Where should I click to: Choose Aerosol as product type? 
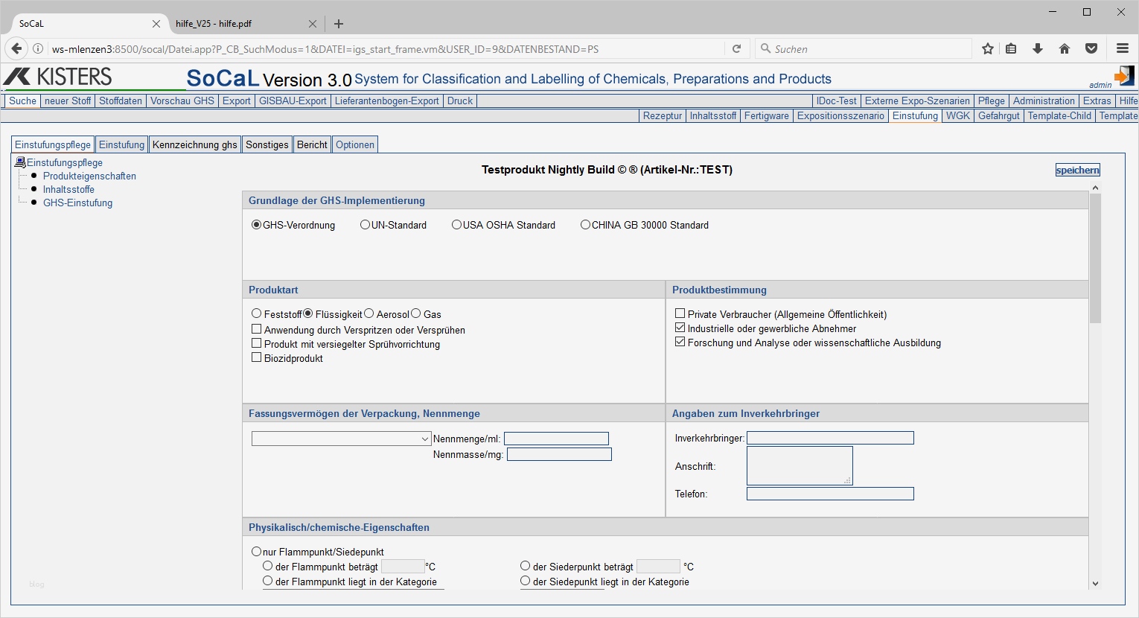(x=368, y=313)
